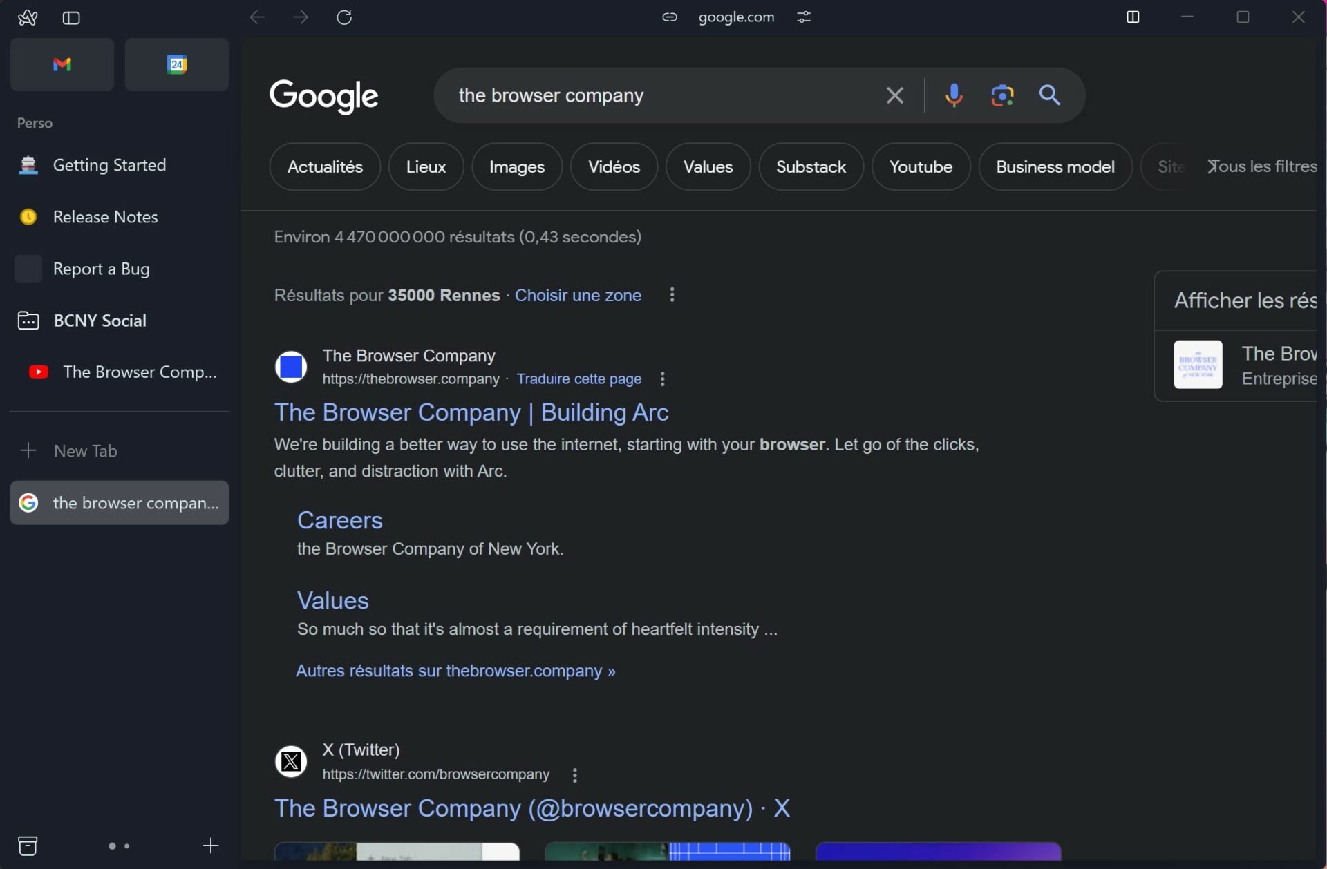Screen dimensions: 1327x869
Task: Go forward with the right arrow
Action: (x=301, y=17)
